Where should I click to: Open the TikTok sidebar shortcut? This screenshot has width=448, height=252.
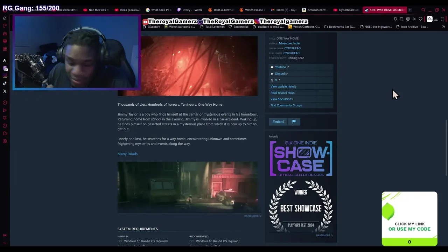click(x=5, y=83)
